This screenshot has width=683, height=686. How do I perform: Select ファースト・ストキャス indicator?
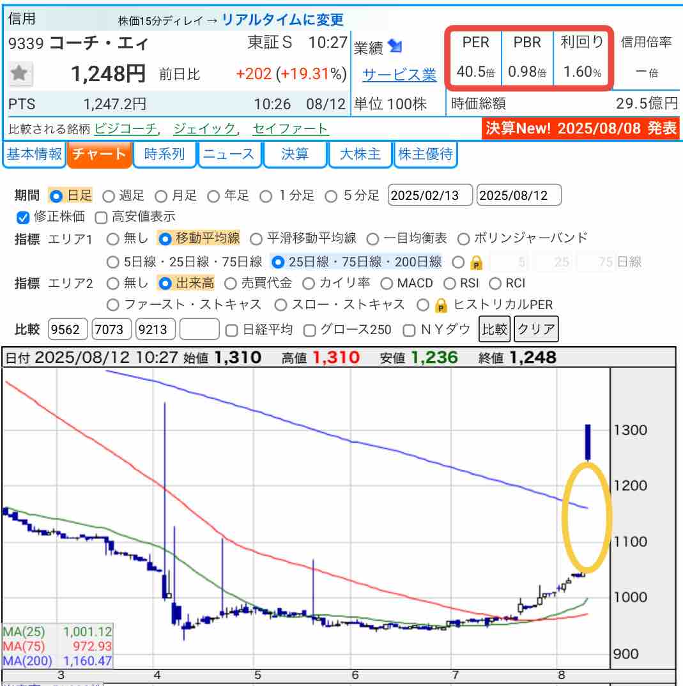pos(113,305)
